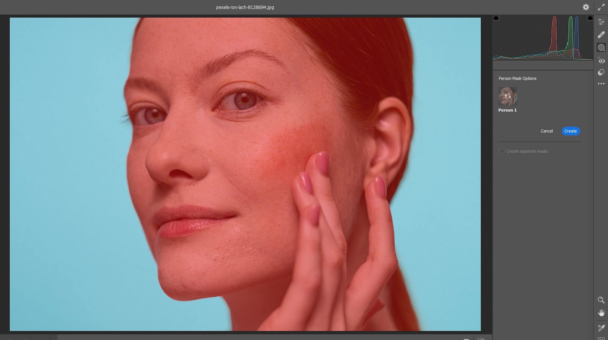This screenshot has width=608, height=340.
Task: Select the Person 1 thumbnail
Action: (508, 96)
